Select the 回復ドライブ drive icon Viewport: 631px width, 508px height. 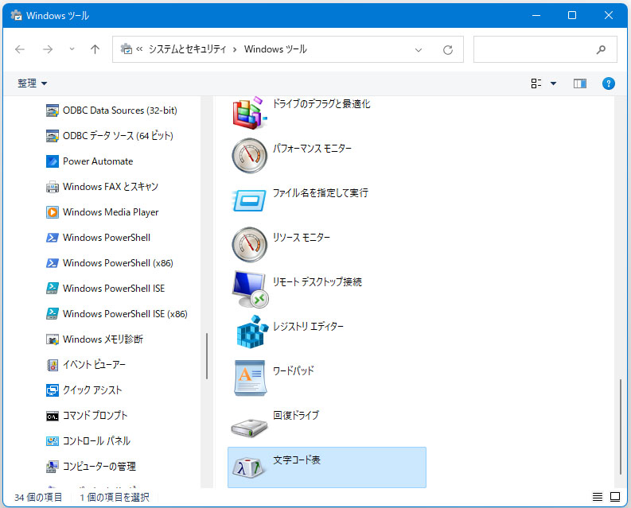249,428
